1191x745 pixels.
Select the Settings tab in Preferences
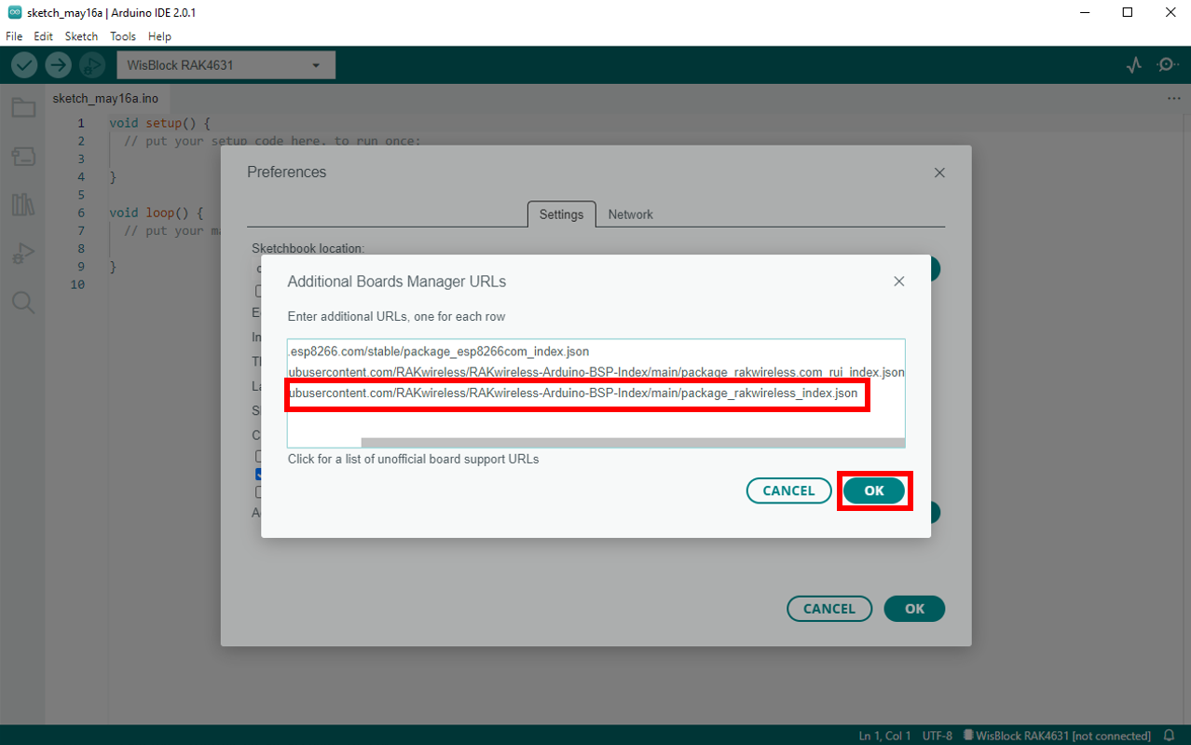pyautogui.click(x=561, y=214)
